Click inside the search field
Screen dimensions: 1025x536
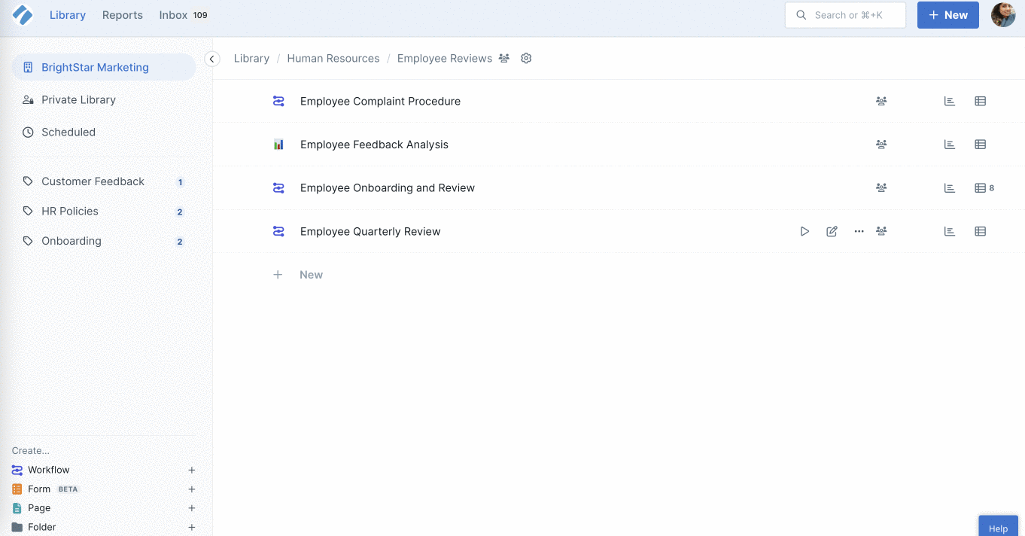(x=844, y=14)
